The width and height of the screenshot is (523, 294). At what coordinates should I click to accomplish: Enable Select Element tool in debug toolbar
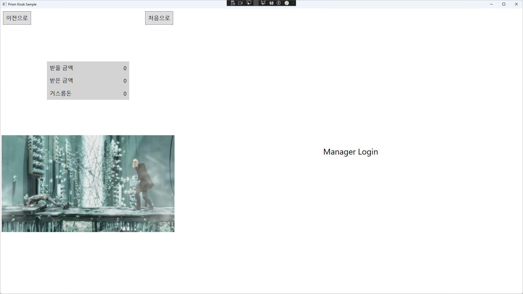coord(249,3)
